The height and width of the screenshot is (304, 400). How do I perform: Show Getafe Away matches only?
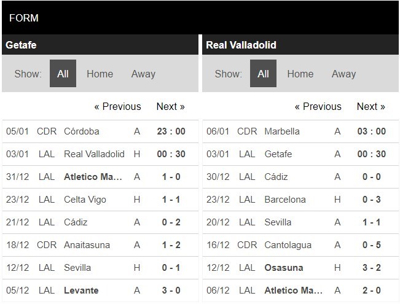[x=143, y=74]
